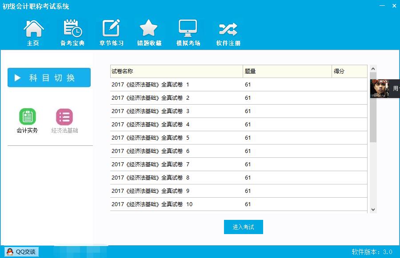400x258 pixels.
Task: Select the 会计实务 subject icon
Action: click(28, 117)
